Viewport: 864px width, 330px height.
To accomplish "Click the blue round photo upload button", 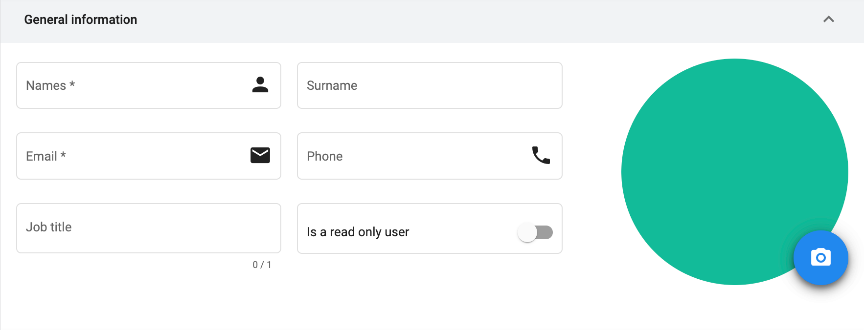I will [821, 258].
